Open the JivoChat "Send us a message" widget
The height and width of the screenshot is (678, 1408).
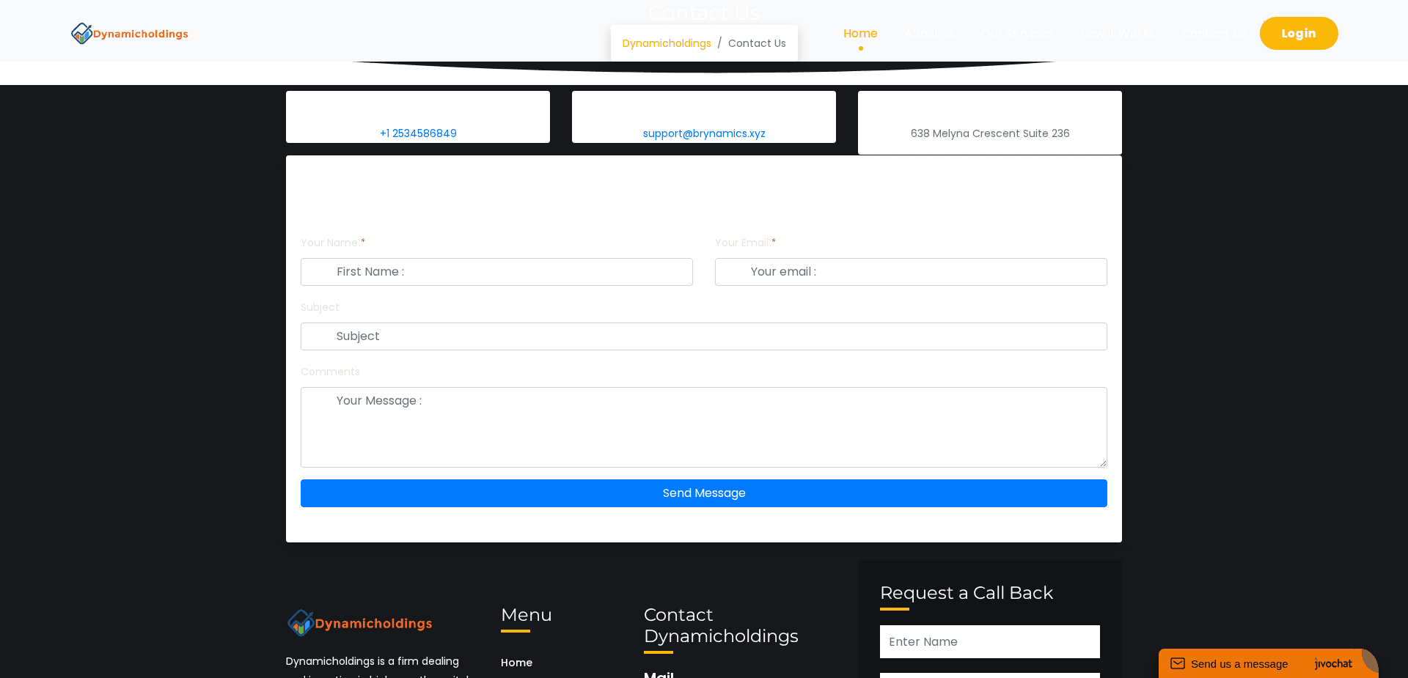(x=1239, y=663)
